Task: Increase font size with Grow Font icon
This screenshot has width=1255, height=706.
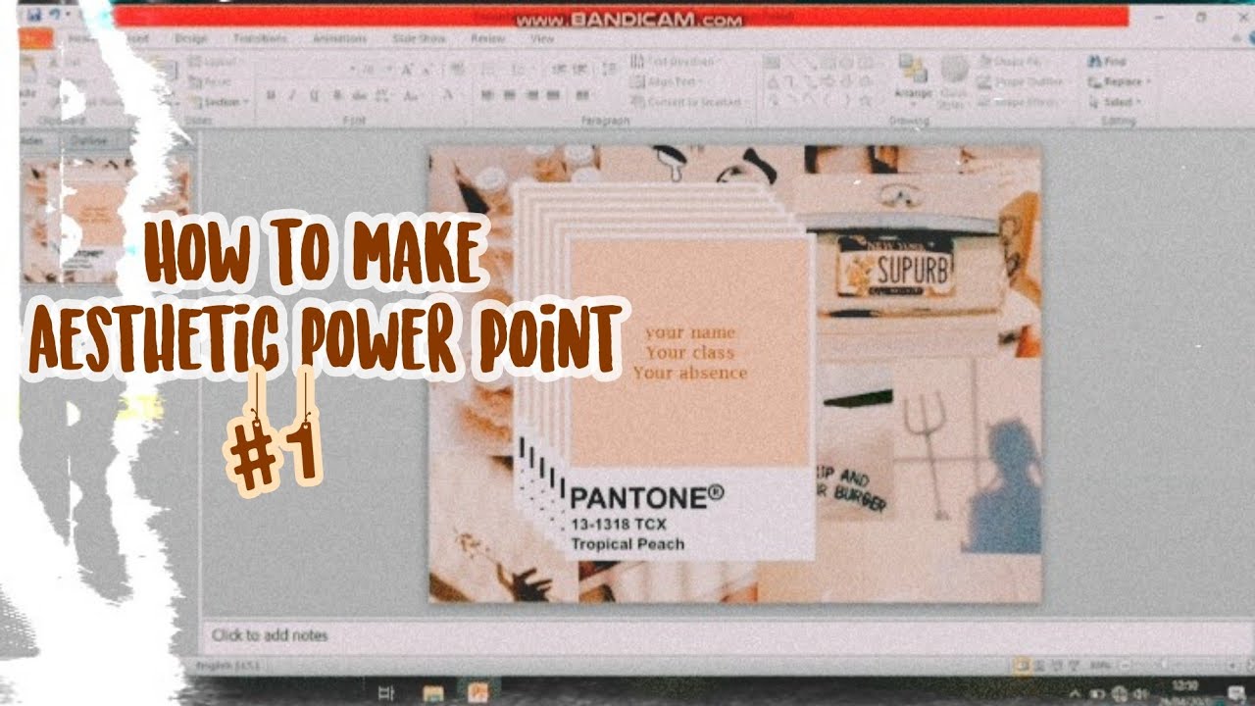Action: (406, 70)
